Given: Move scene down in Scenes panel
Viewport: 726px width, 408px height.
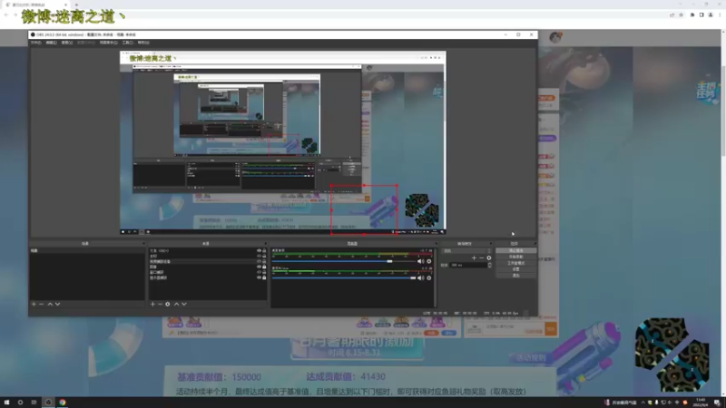Looking at the screenshot, I should coord(57,304).
